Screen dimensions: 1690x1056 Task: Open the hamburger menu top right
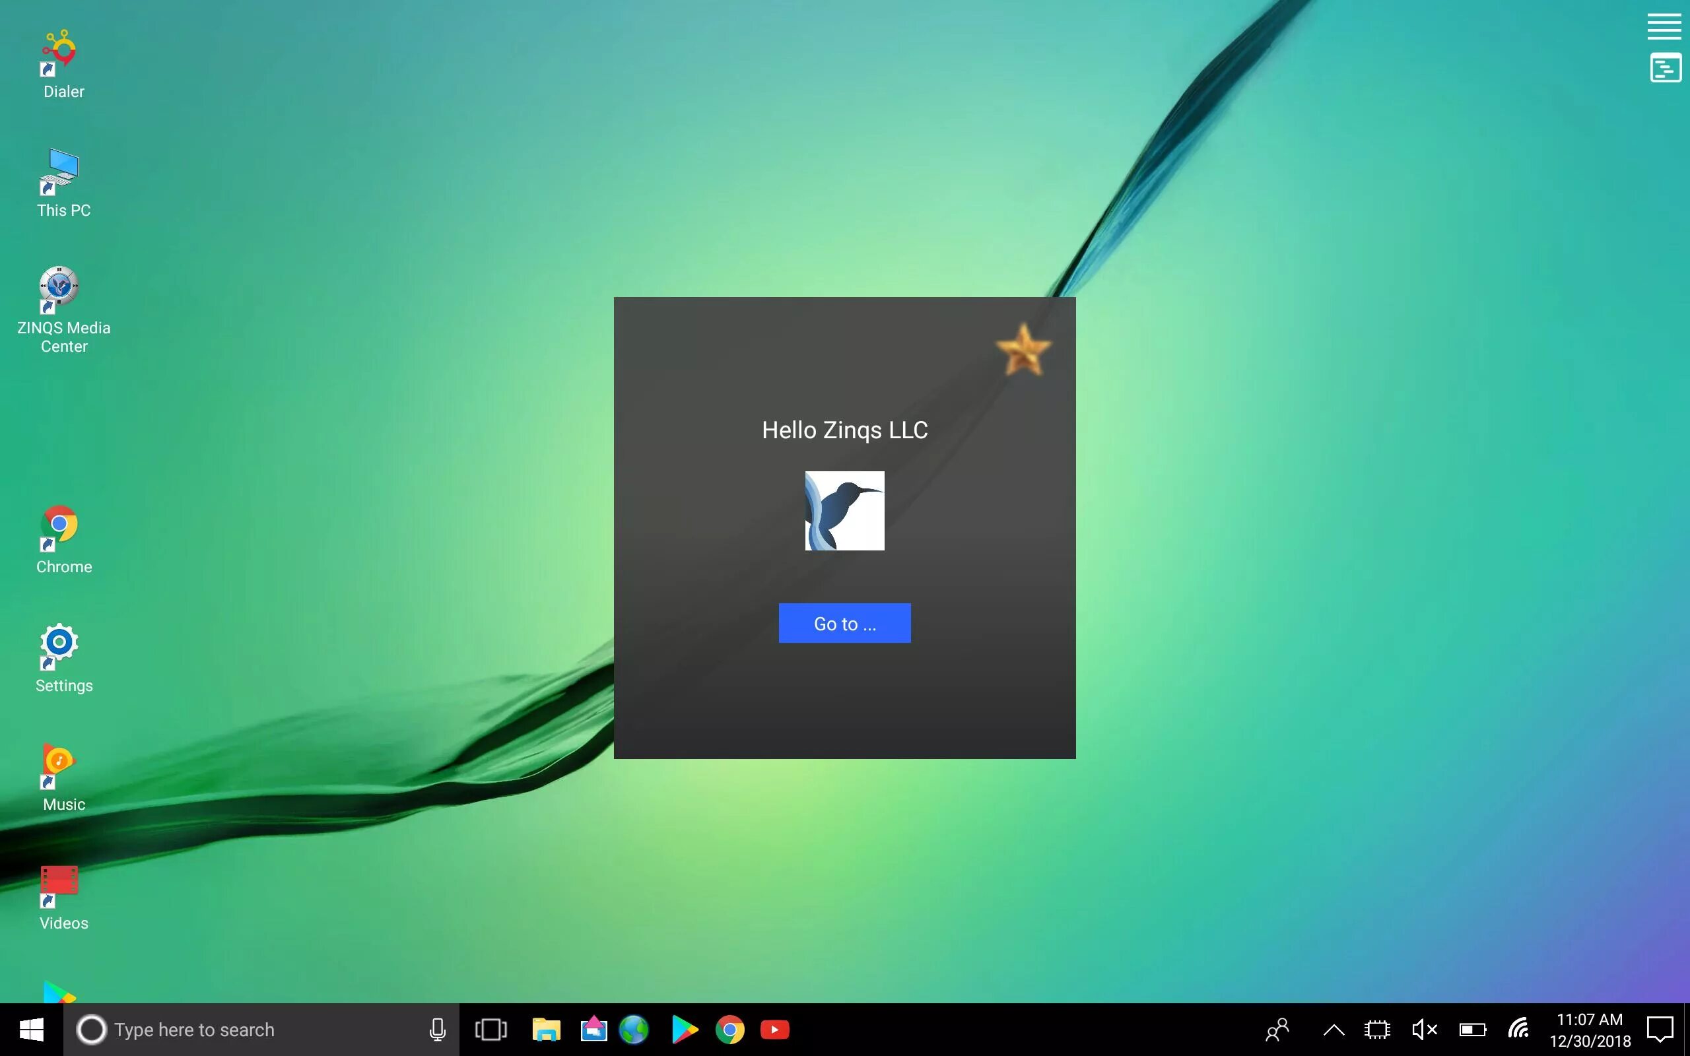tap(1664, 26)
